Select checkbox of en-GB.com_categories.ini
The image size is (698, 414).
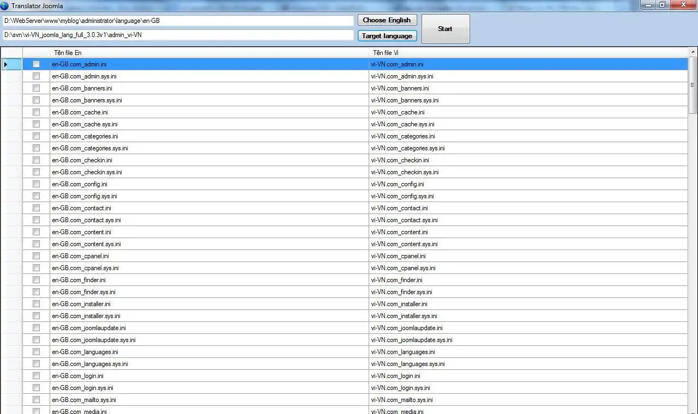37,136
